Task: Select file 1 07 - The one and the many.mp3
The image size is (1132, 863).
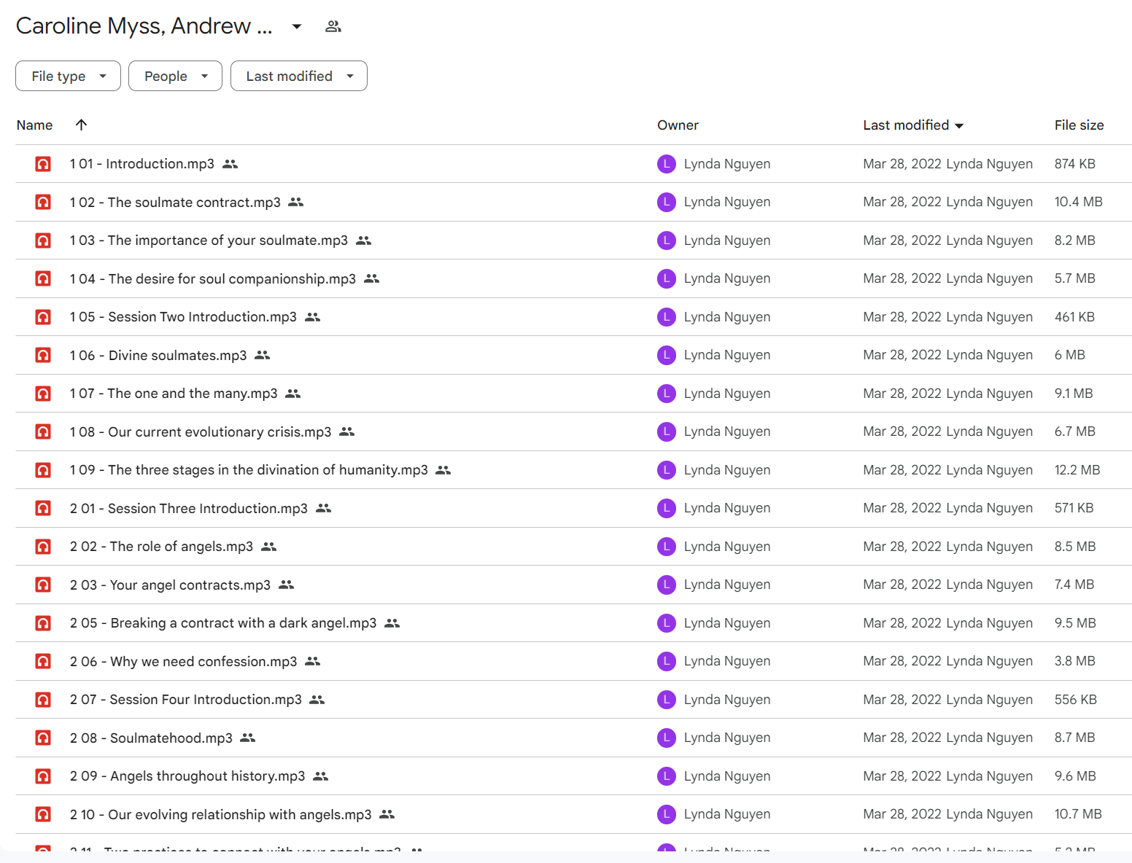Action: pyautogui.click(x=174, y=394)
